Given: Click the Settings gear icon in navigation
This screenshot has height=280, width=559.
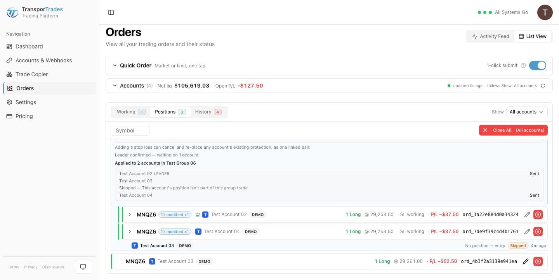Looking at the screenshot, I should [9, 102].
